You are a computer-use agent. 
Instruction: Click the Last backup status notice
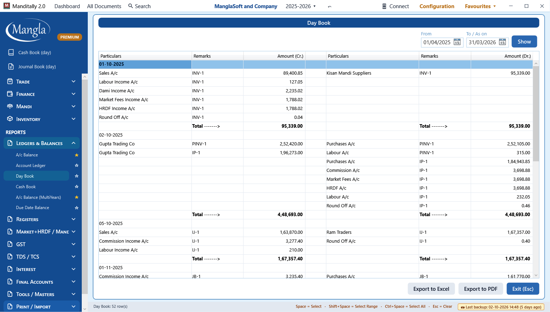pyautogui.click(x=500, y=307)
